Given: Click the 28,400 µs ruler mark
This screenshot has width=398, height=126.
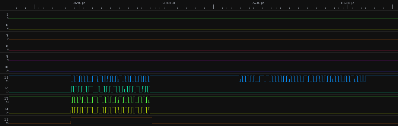Looking at the screenshot, I should point(79,3).
